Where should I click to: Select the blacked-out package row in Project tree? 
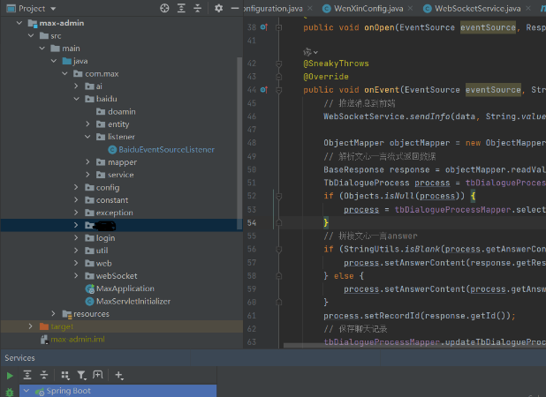point(122,225)
